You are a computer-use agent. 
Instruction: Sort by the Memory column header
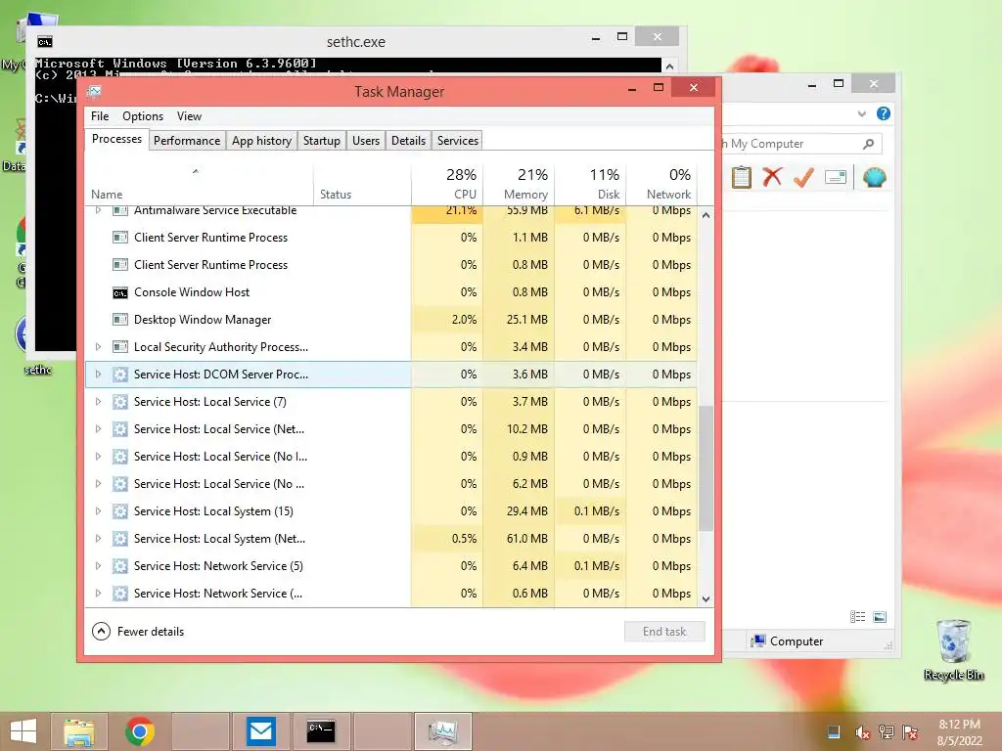[519, 184]
